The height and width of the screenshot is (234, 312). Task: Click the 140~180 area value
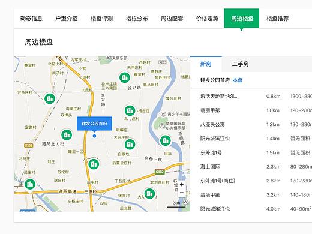[x=301, y=195]
